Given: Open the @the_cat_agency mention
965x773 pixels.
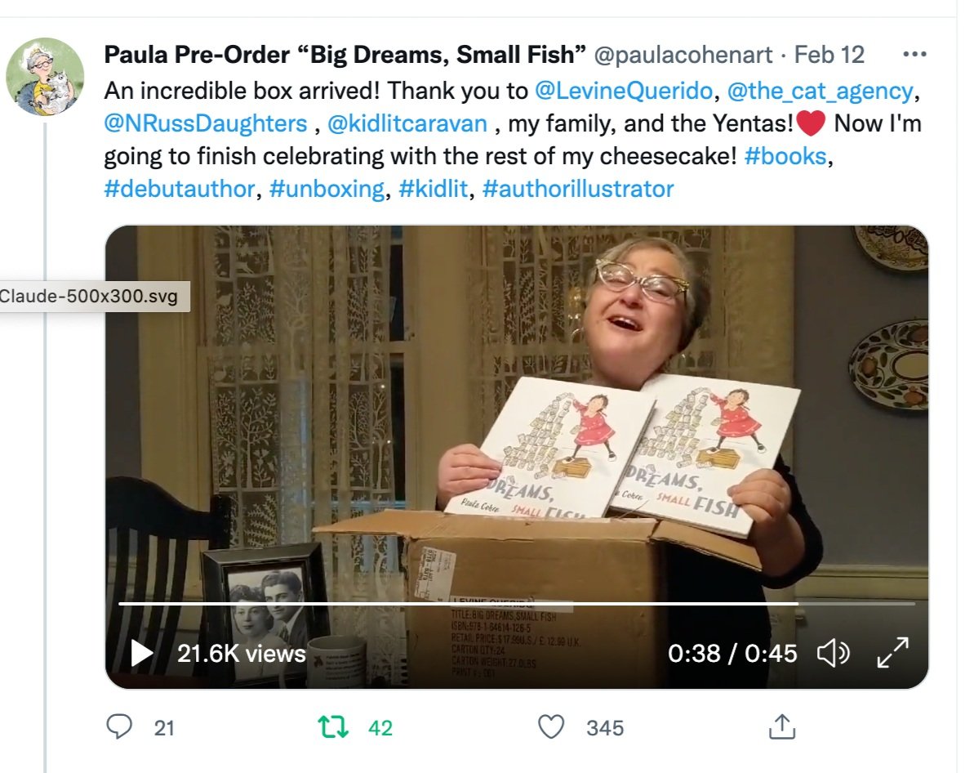Looking at the screenshot, I should tap(820, 92).
